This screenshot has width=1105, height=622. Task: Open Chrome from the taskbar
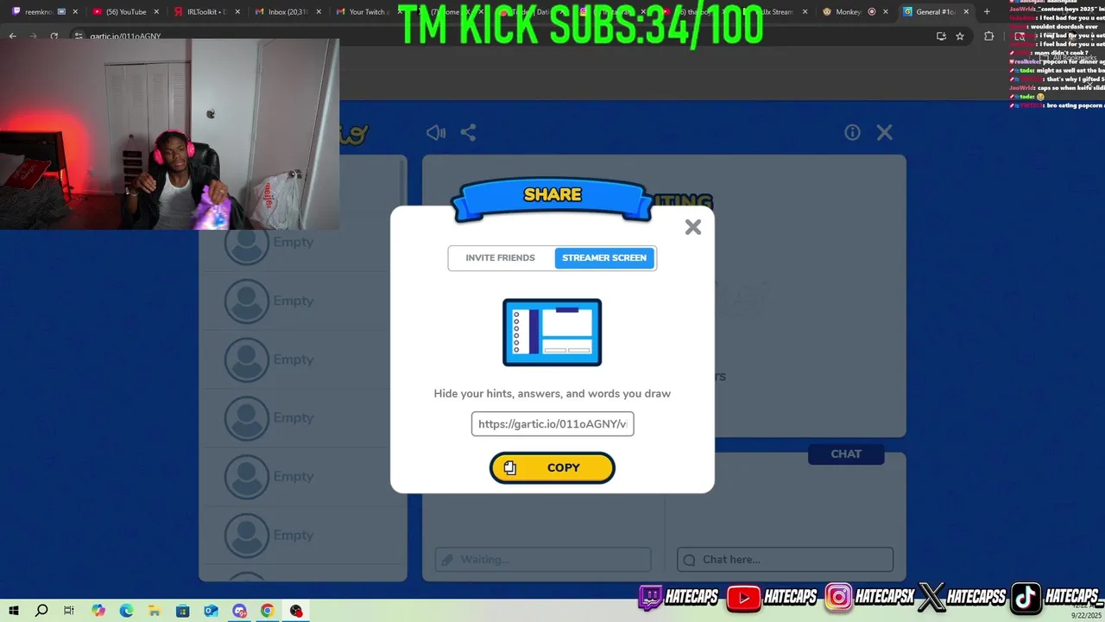click(268, 611)
